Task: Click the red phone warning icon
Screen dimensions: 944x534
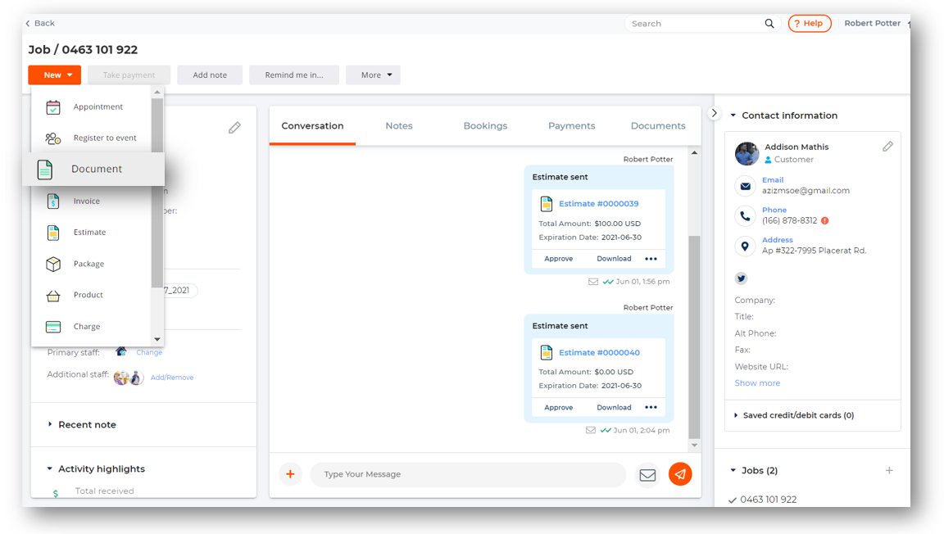Action: tap(825, 220)
